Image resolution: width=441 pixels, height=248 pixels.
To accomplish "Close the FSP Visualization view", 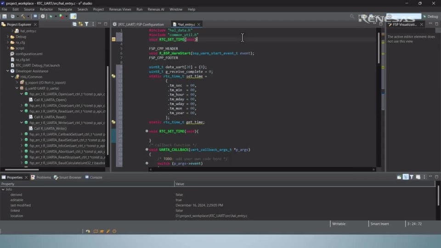I will coord(421,24).
